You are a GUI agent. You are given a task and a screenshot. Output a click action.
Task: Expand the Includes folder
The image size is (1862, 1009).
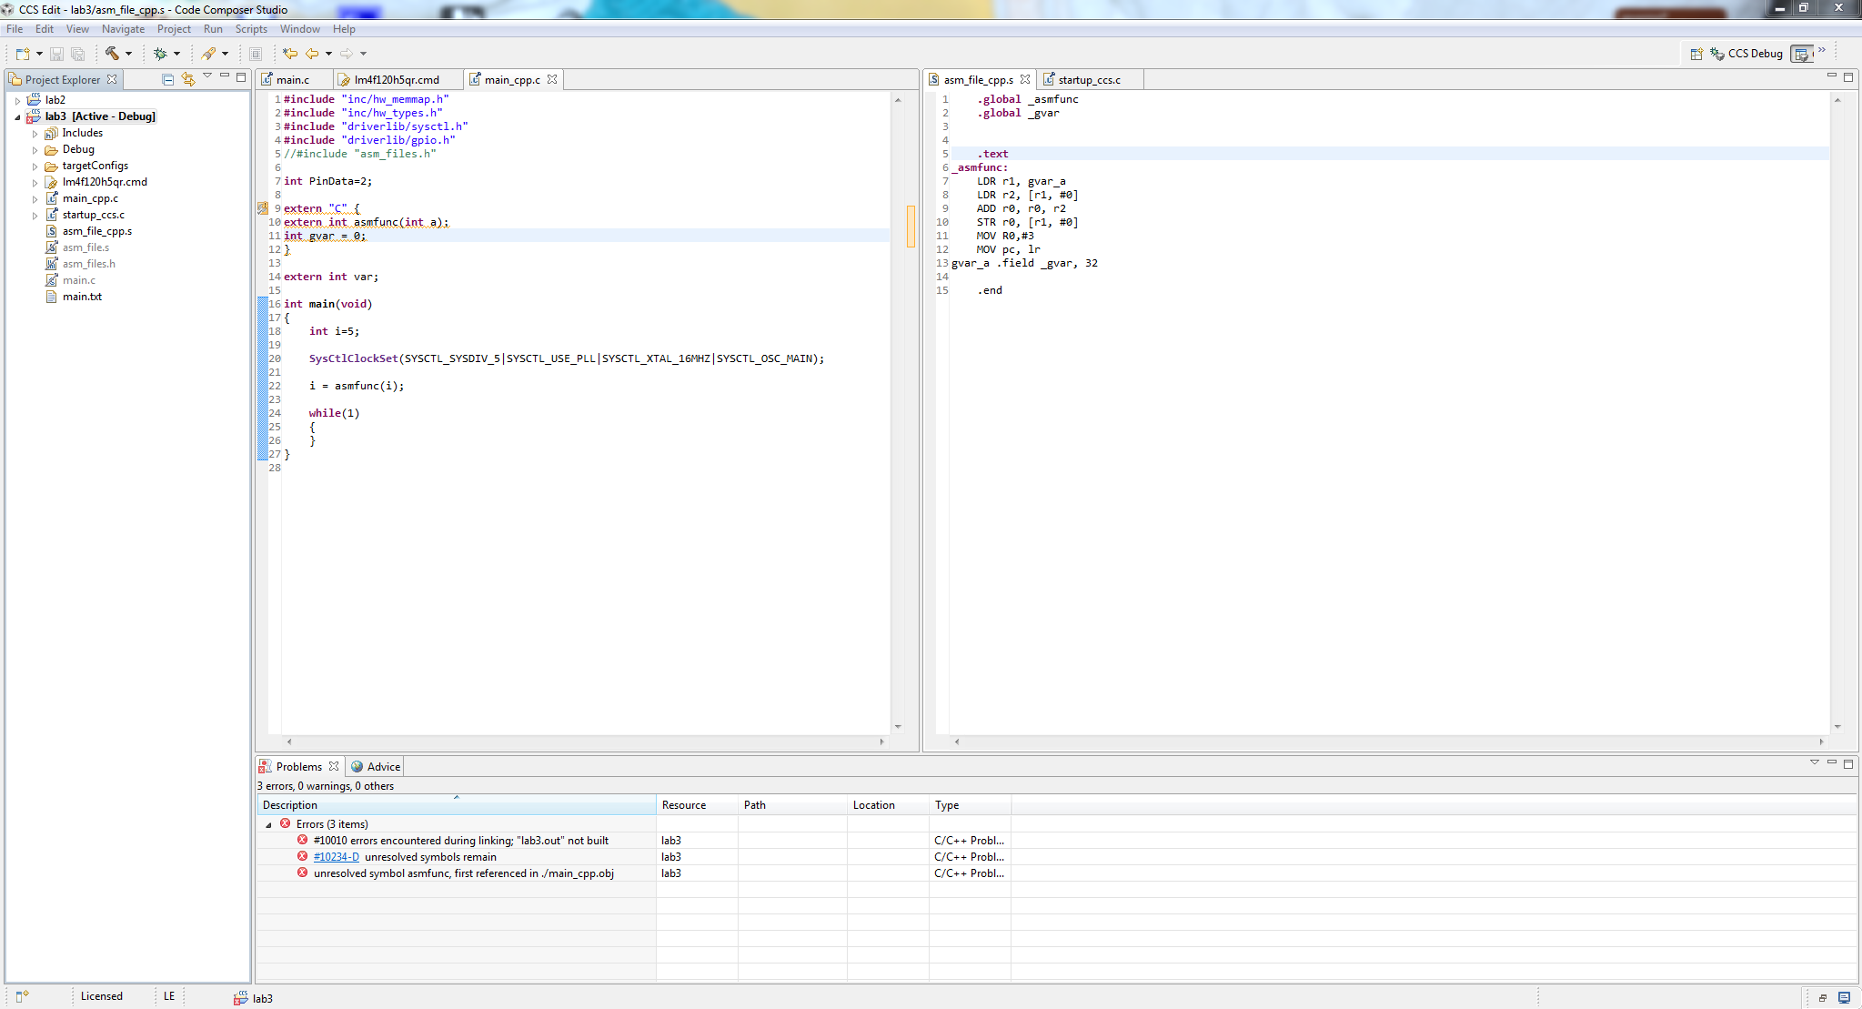[35, 133]
